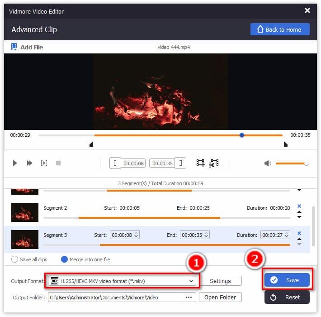The width and height of the screenshot is (321, 317).
Task: Click the fast forward icon
Action: (x=29, y=163)
